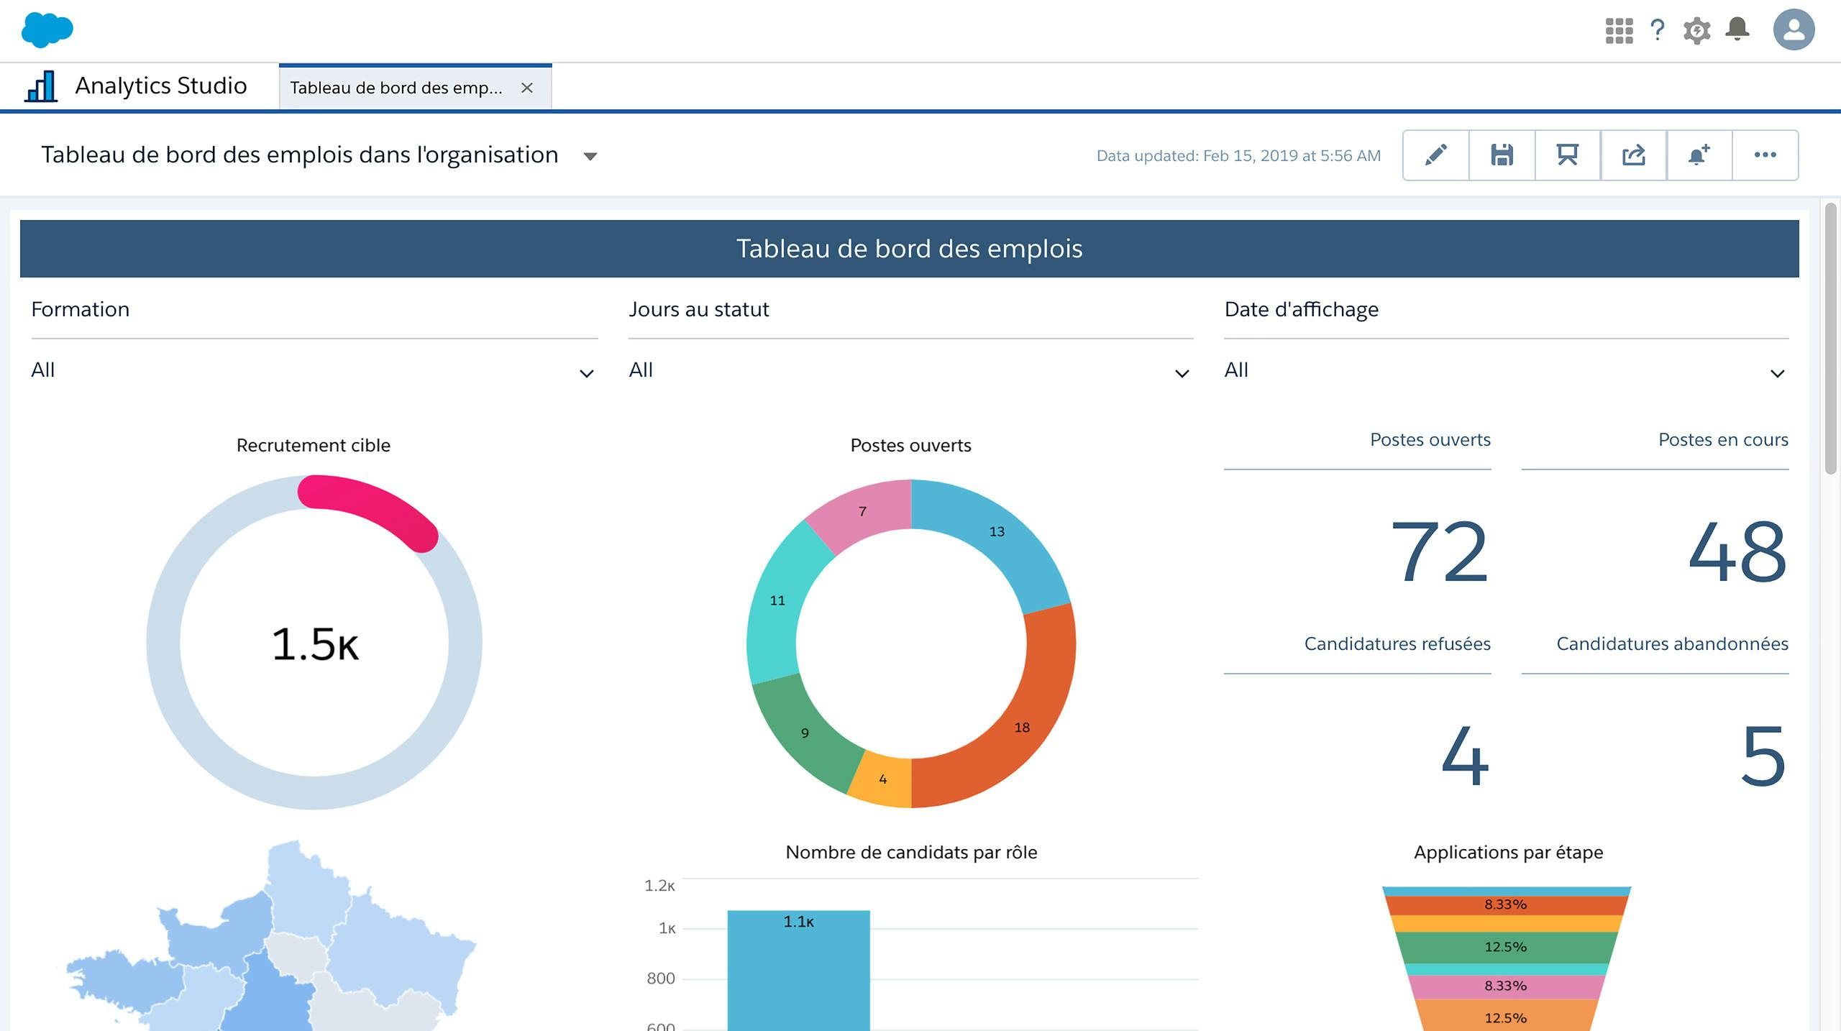Open the Date d'affichage filter dropdown

[1507, 371]
